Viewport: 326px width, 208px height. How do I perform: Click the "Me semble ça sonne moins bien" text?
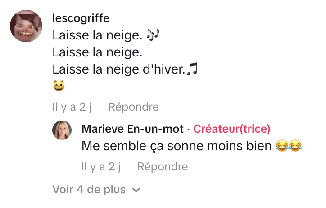click(x=177, y=146)
